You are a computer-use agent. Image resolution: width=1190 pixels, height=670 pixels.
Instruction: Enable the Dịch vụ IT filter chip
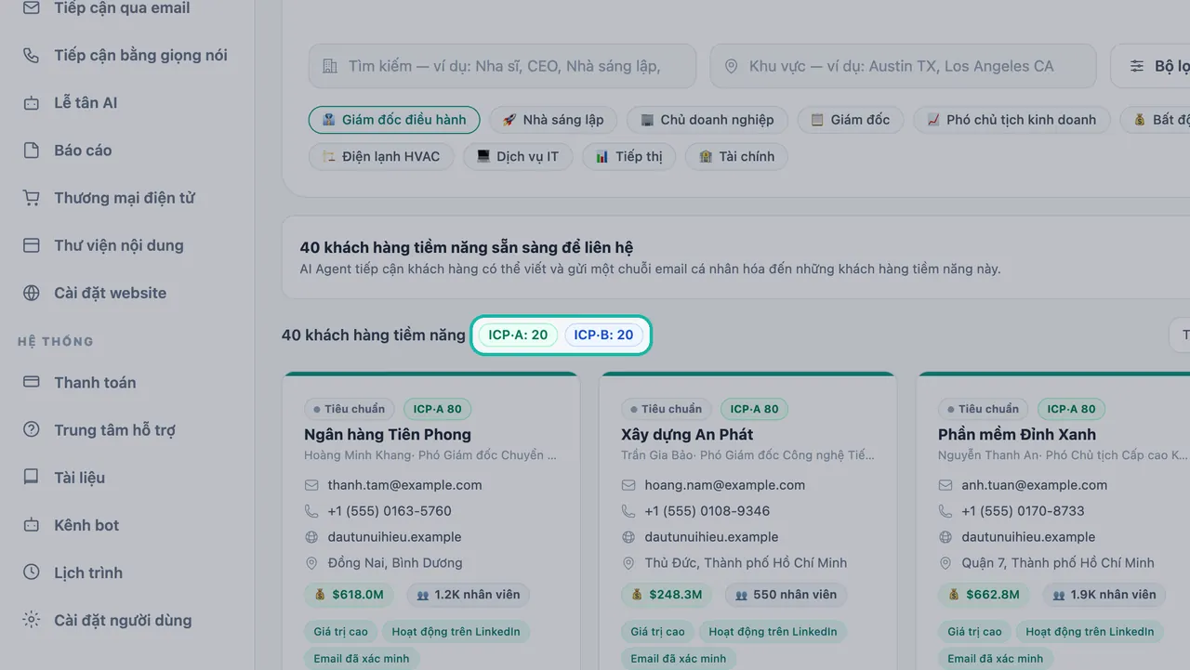[x=518, y=156]
